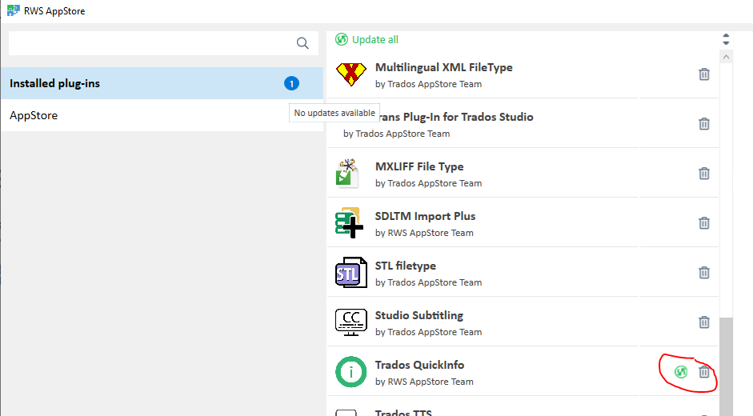The image size is (753, 416).
Task: Click the author line under STL filetype
Action: tap(428, 282)
